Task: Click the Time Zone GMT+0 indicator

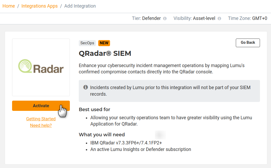Action: [247, 18]
